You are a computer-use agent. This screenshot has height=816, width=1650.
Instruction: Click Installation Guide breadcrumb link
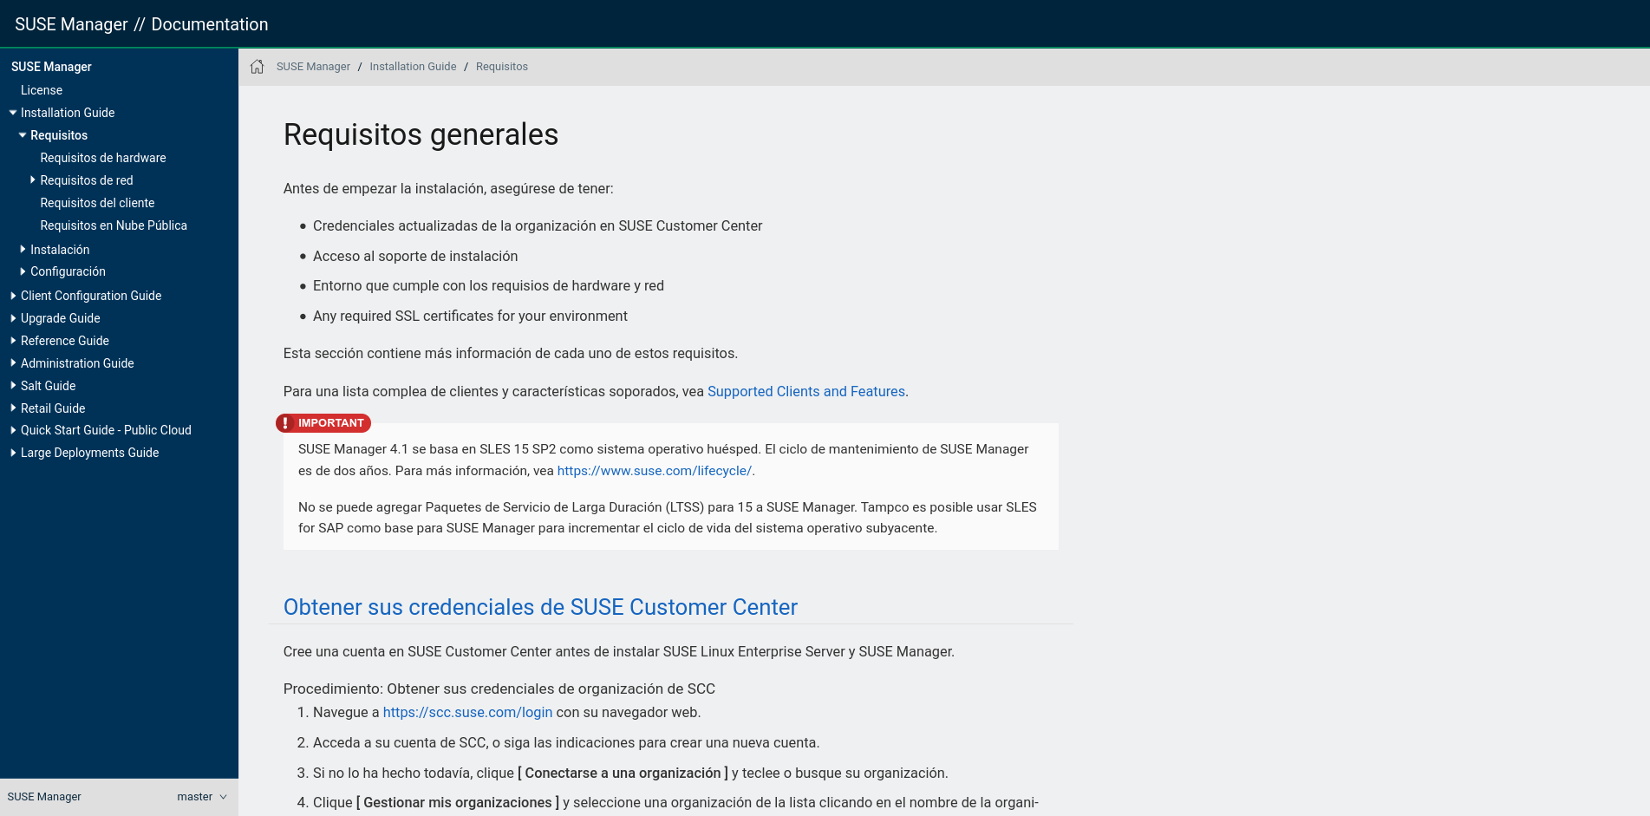[x=413, y=67]
